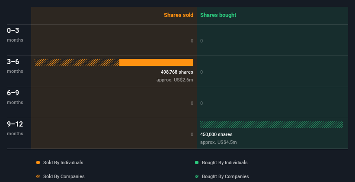Click the 6–9 months row label
The image size is (355, 182).
[x=15, y=97]
